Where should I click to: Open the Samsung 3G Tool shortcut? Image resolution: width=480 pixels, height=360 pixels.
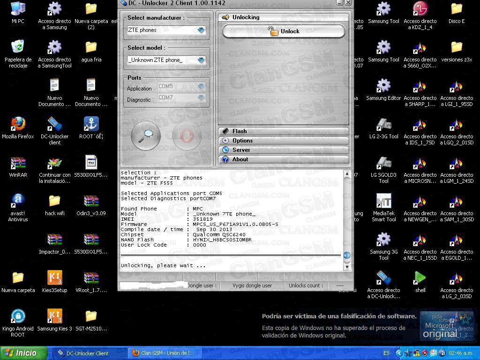pos(383,246)
